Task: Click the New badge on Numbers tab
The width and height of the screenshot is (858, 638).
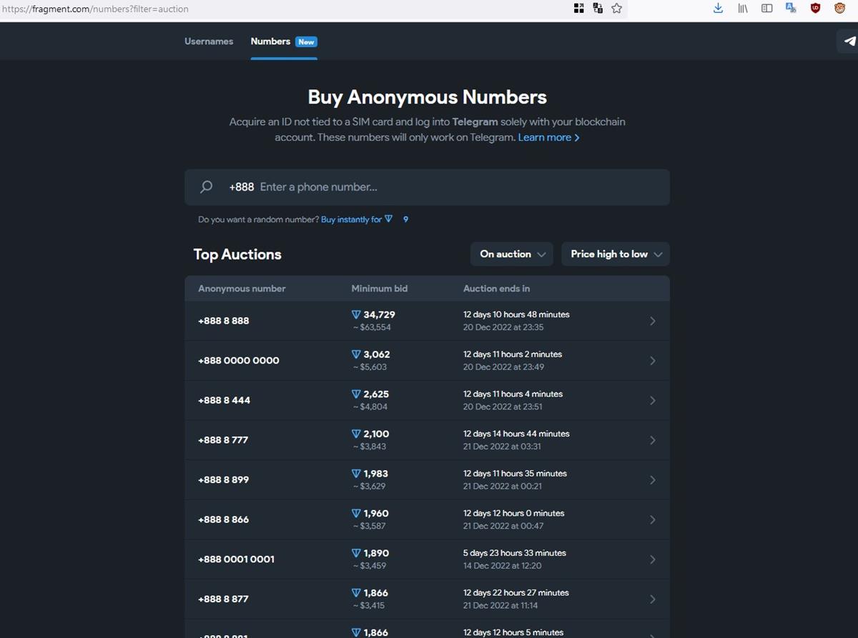Action: tap(306, 42)
